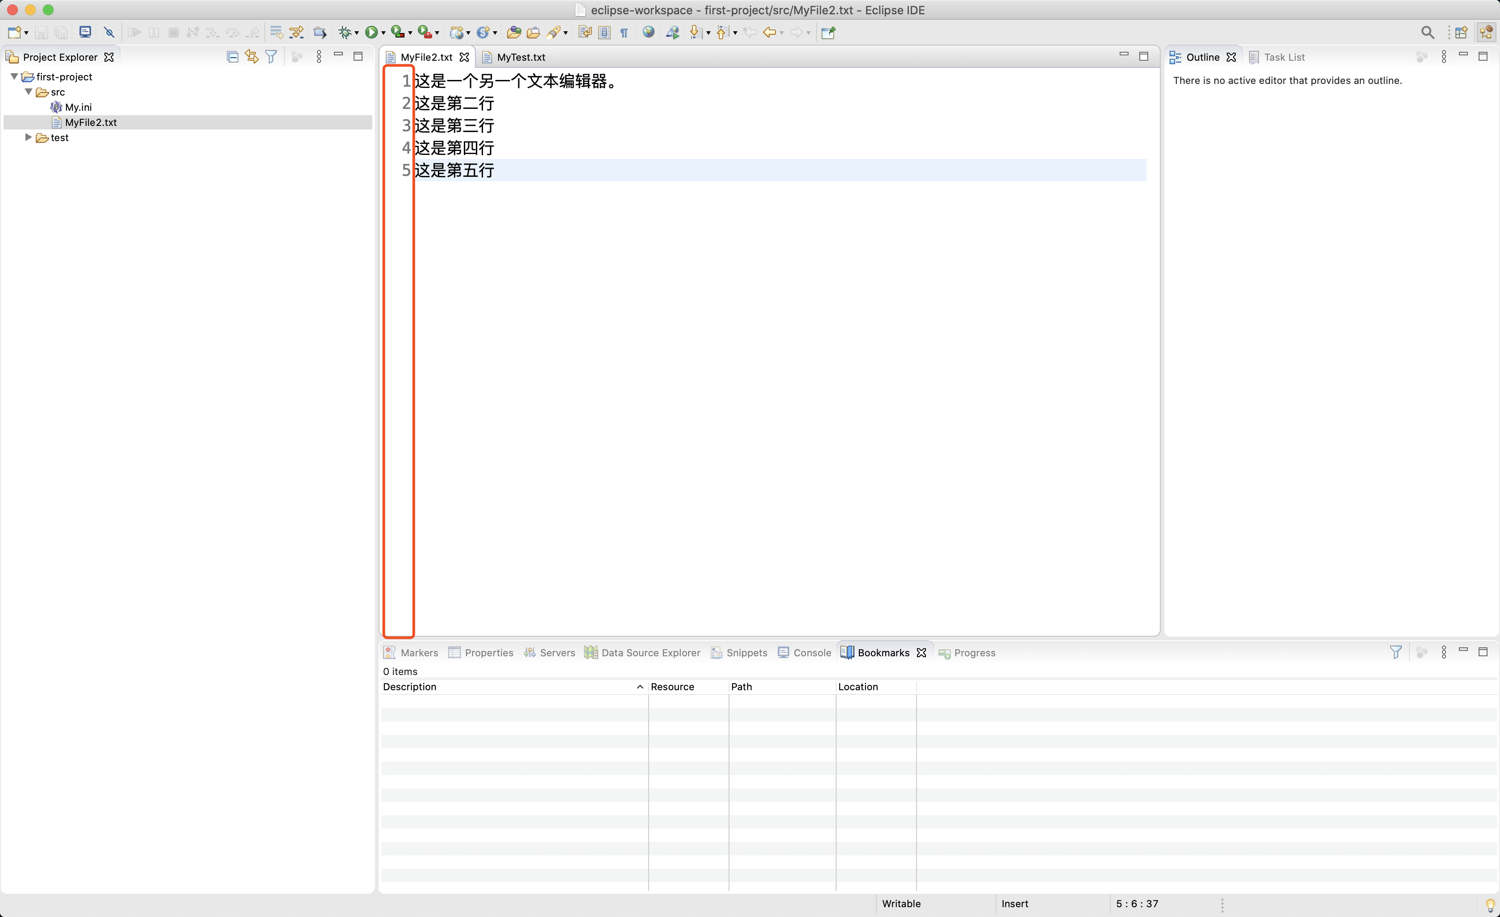The width and height of the screenshot is (1500, 917).
Task: Click the Back navigation yellow arrow
Action: [x=770, y=32]
